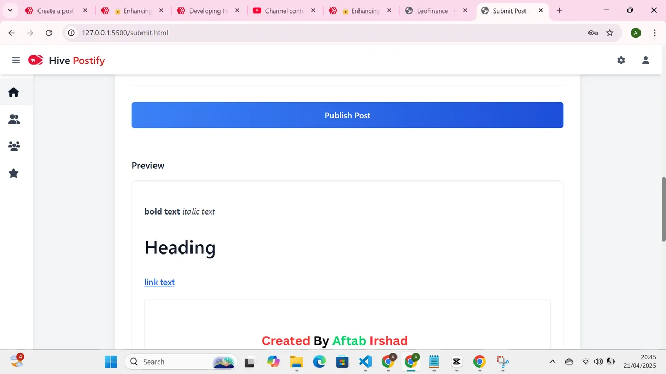
Task: Click the Hive Postify logo
Action: click(x=67, y=60)
